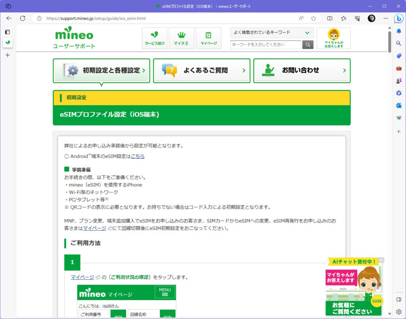
Task: Open マイちゃんがお答えします helper
Action: tap(334, 38)
